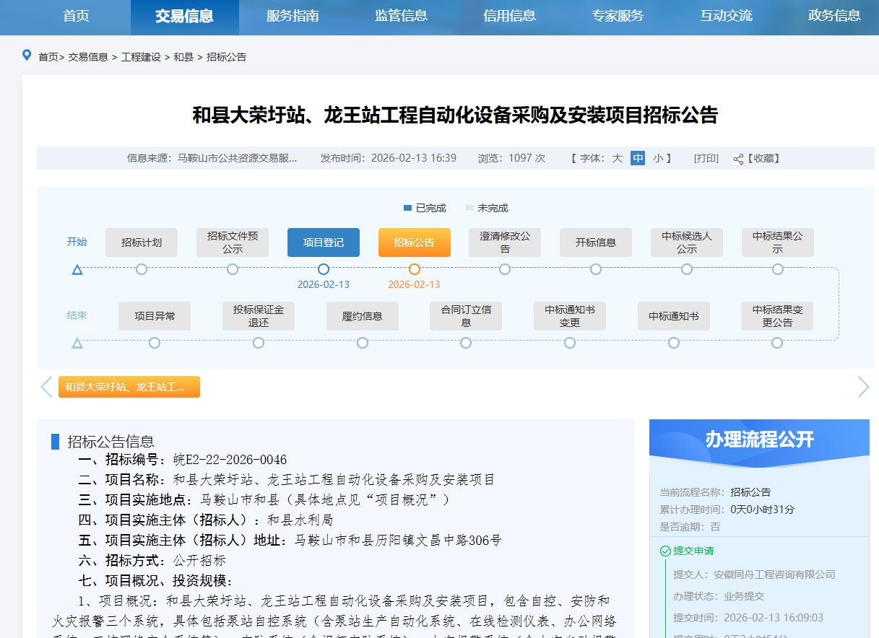
Task: Open the 信用信息 navigation tab
Action: click(x=509, y=16)
